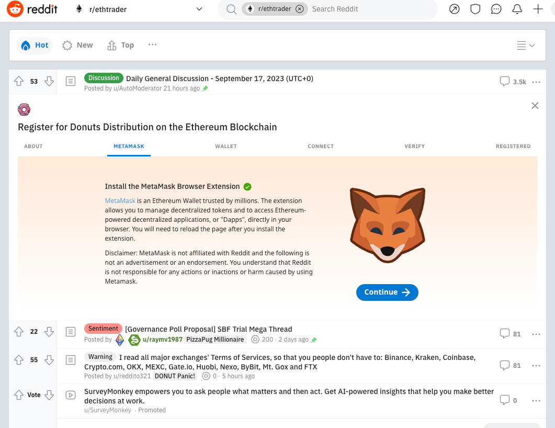Switch to the WALLET tab
The width and height of the screenshot is (555, 428).
pos(226,146)
